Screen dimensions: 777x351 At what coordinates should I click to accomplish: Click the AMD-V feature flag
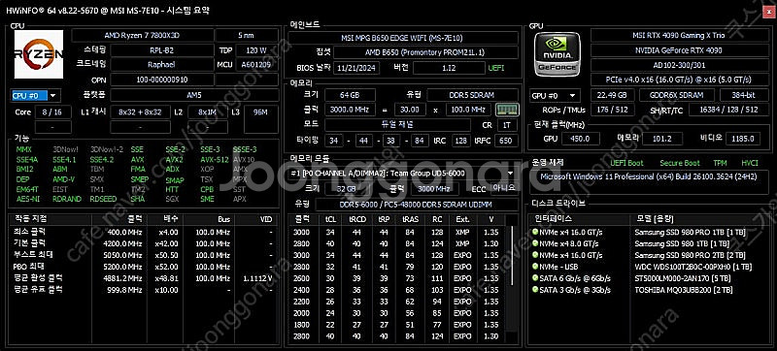pyautogui.click(x=63, y=179)
